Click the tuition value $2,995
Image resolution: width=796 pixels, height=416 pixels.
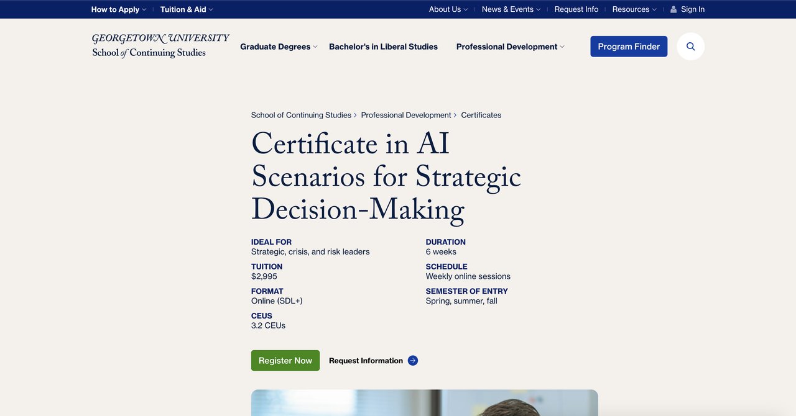click(x=264, y=276)
